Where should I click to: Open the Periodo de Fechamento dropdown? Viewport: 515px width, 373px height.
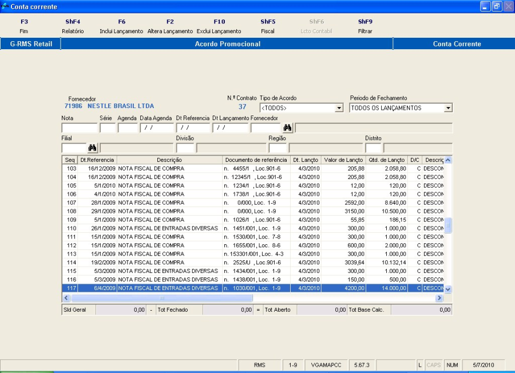[447, 108]
